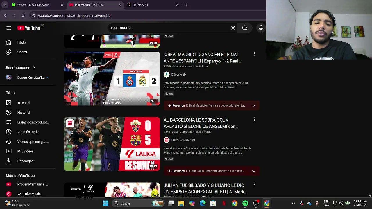Open the ESPN Deportes channel name

(181, 140)
